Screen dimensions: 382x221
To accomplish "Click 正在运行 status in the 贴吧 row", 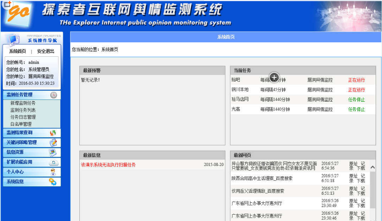I will tap(357, 80).
